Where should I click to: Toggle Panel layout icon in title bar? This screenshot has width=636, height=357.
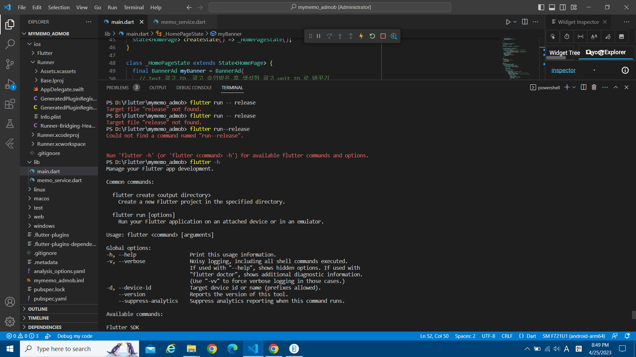552,7
